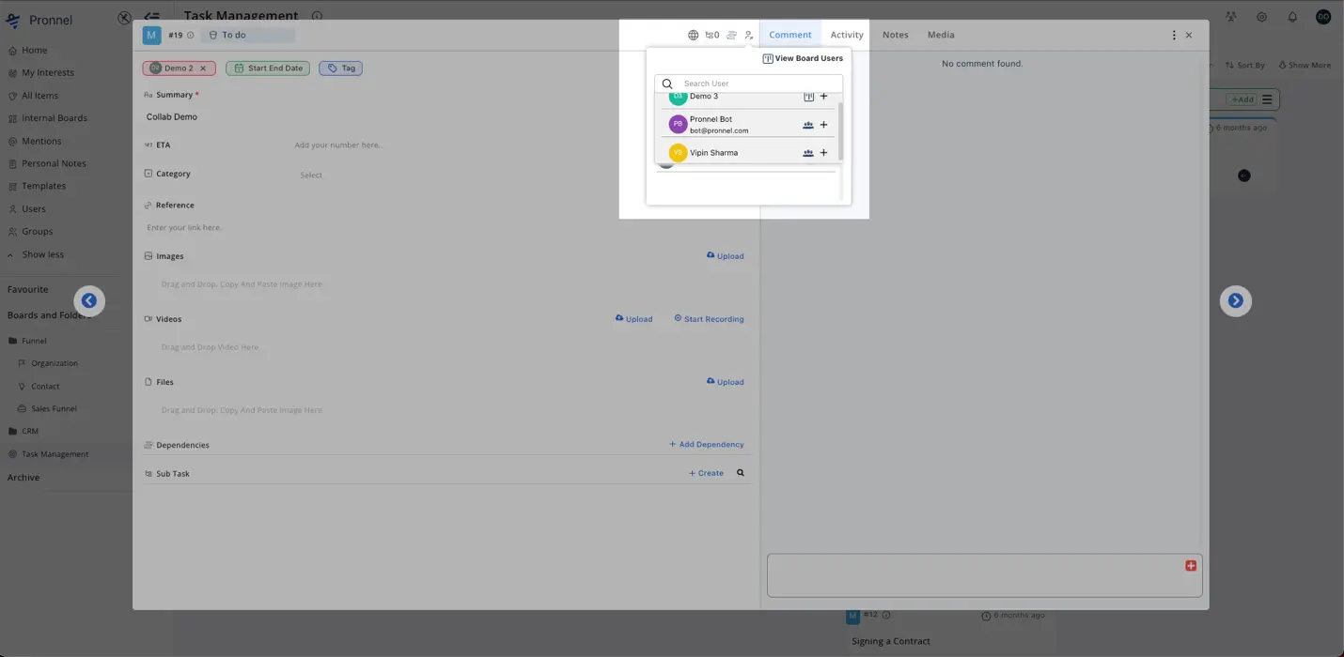Click the info icon beside Task Management title

(x=317, y=16)
